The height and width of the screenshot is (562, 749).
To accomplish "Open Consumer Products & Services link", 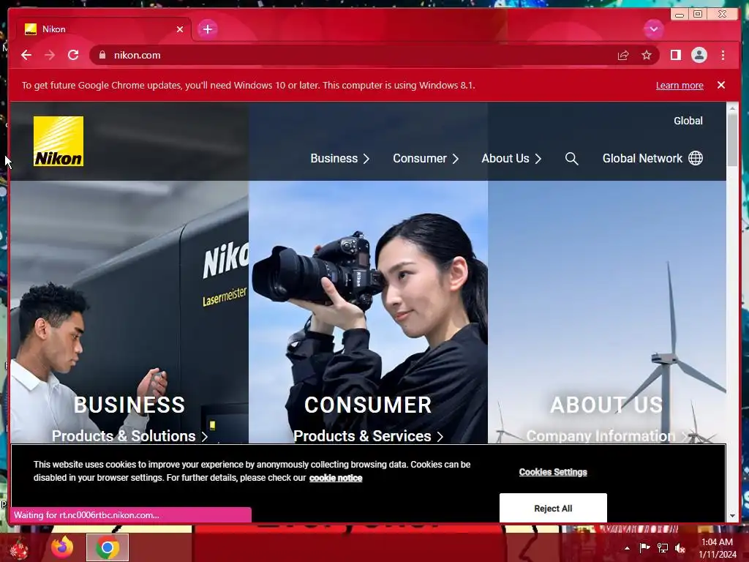I will point(368,436).
